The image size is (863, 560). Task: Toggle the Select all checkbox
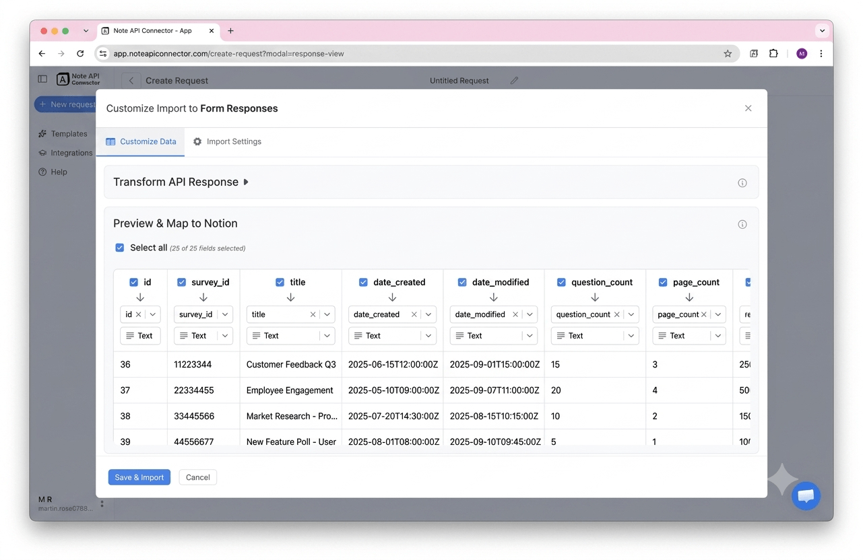coord(119,248)
